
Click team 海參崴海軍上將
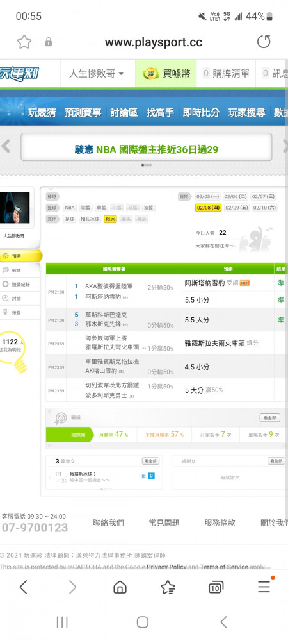(x=106, y=338)
